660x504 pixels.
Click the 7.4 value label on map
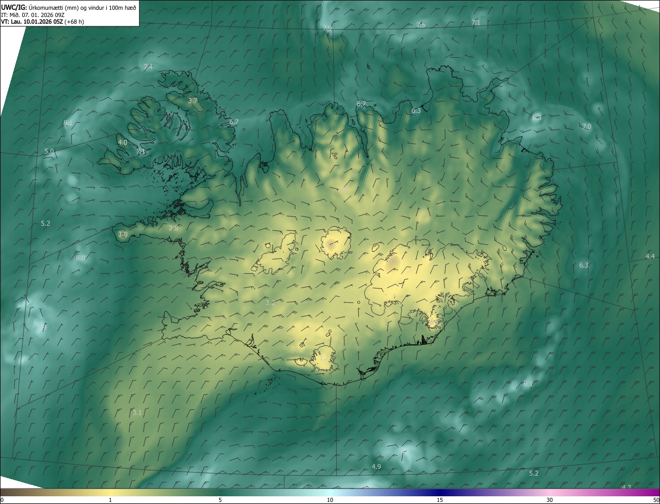[148, 67]
